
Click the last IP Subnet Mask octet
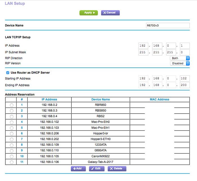pos(185,52)
